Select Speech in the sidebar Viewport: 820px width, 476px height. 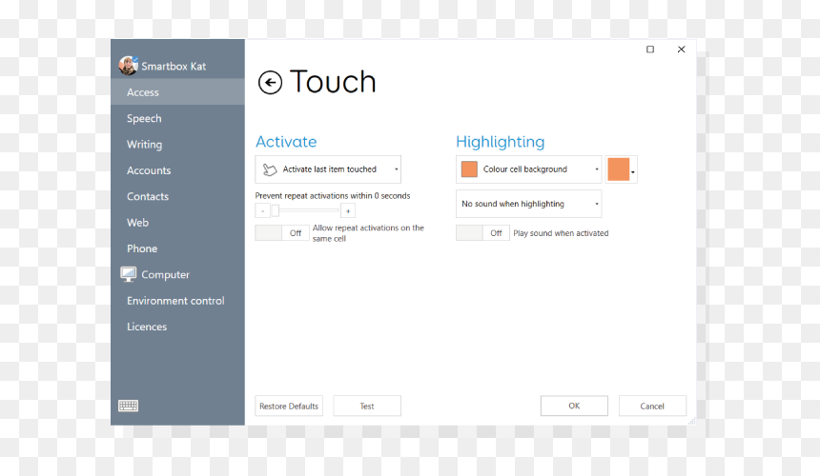click(x=177, y=118)
